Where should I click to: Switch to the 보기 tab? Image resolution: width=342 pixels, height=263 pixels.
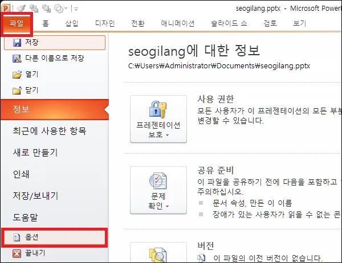299,23
